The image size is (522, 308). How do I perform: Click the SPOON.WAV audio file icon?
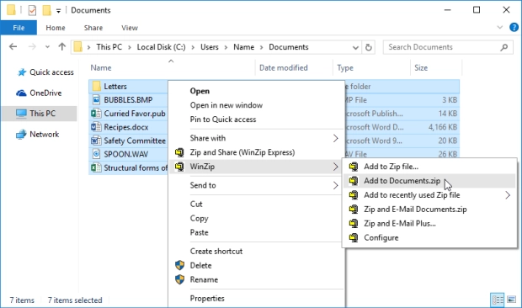tap(96, 154)
